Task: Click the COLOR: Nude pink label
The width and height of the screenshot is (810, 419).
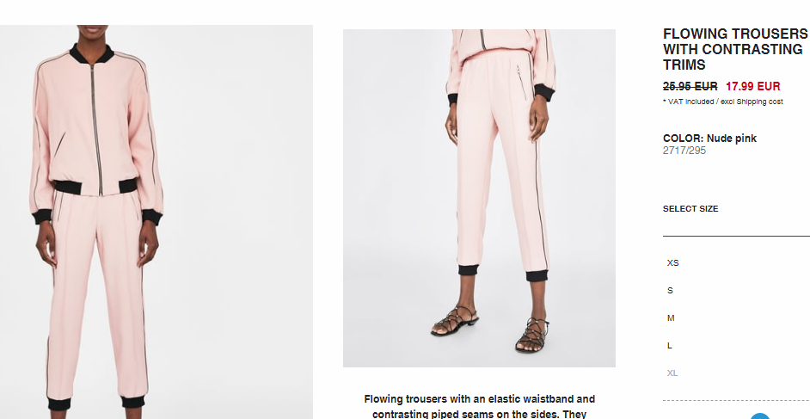Action: coord(709,139)
